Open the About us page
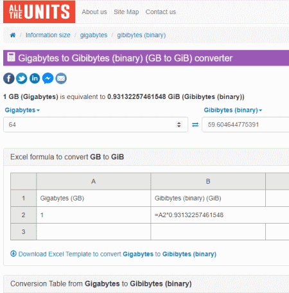This screenshot has width=289, height=293. [94, 12]
